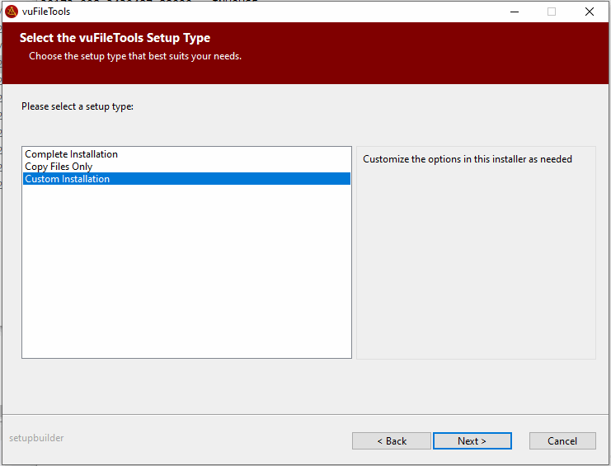Click the 'Choose the setup type' subtitle

pyautogui.click(x=135, y=56)
